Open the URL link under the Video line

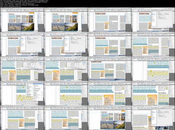click(x=10, y=7)
